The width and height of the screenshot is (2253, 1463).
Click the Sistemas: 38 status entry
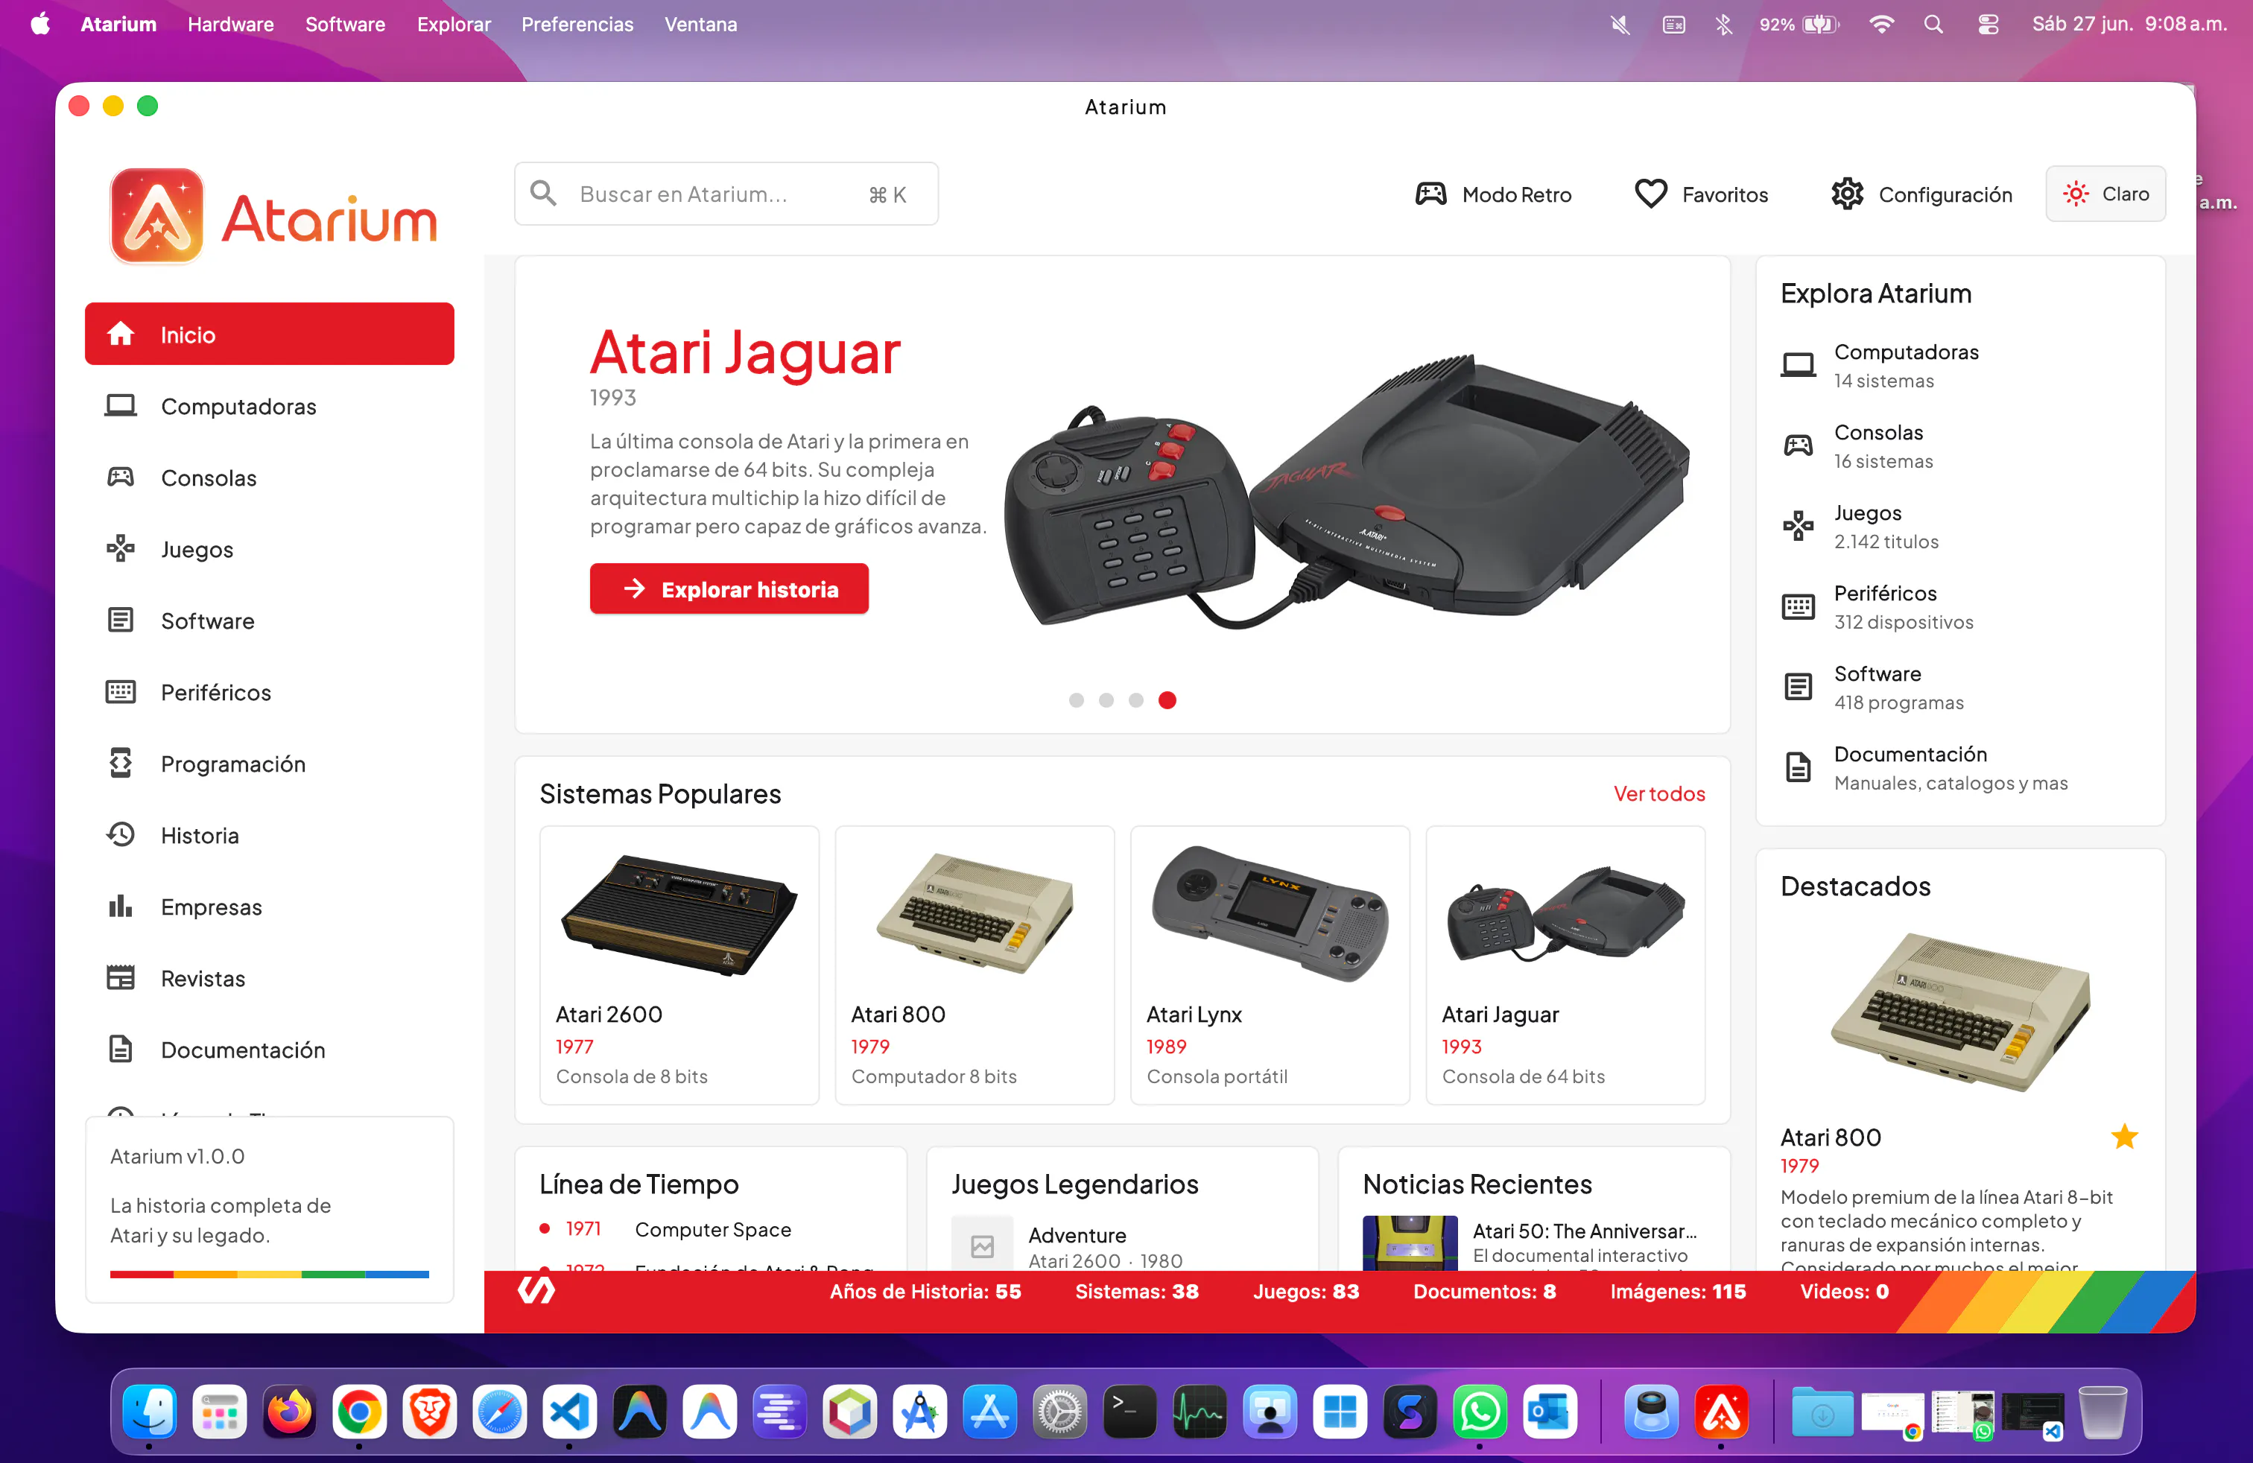click(x=1136, y=1291)
